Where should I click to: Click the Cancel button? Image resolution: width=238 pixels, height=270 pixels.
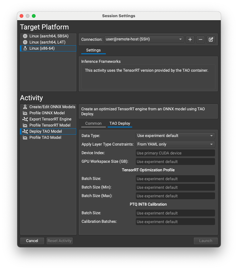(32, 241)
